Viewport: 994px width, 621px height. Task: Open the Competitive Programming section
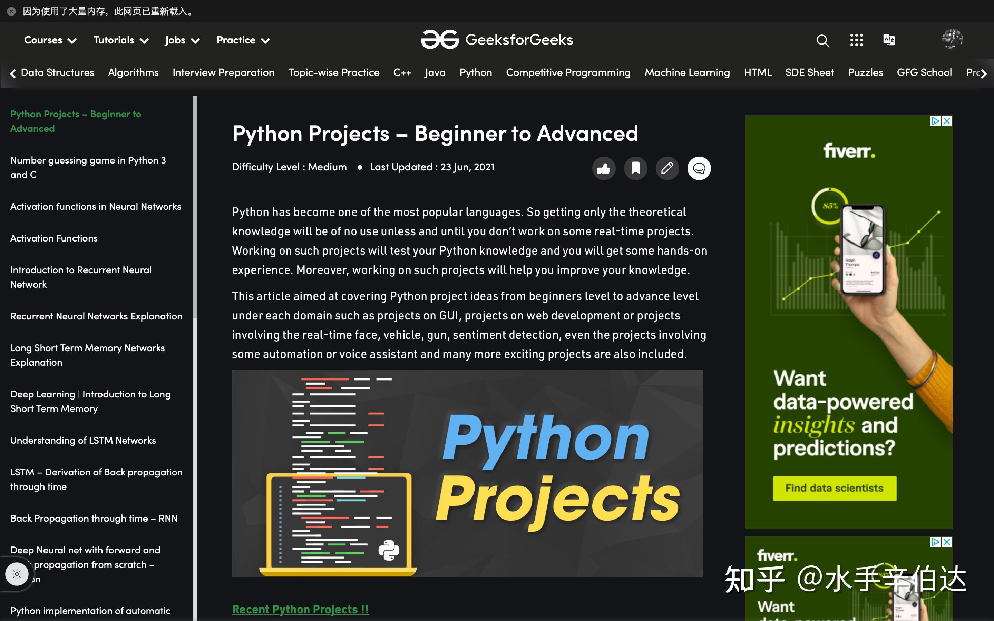(568, 72)
